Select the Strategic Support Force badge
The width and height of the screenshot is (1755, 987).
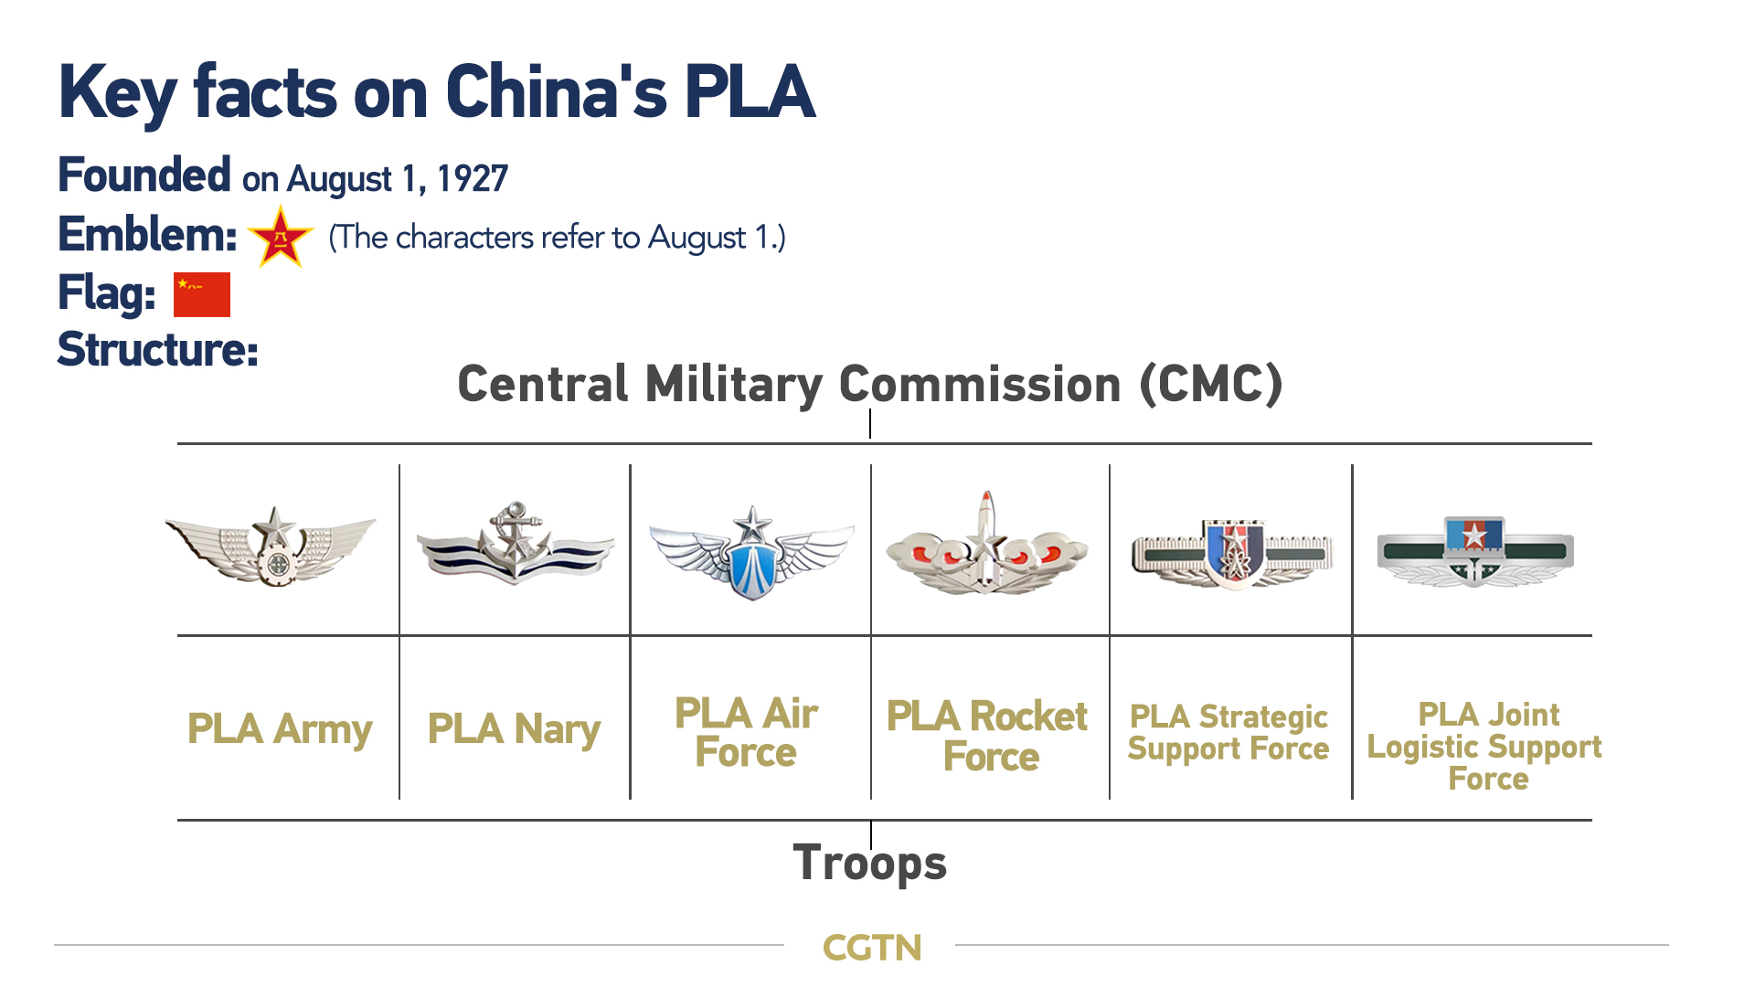(1232, 552)
